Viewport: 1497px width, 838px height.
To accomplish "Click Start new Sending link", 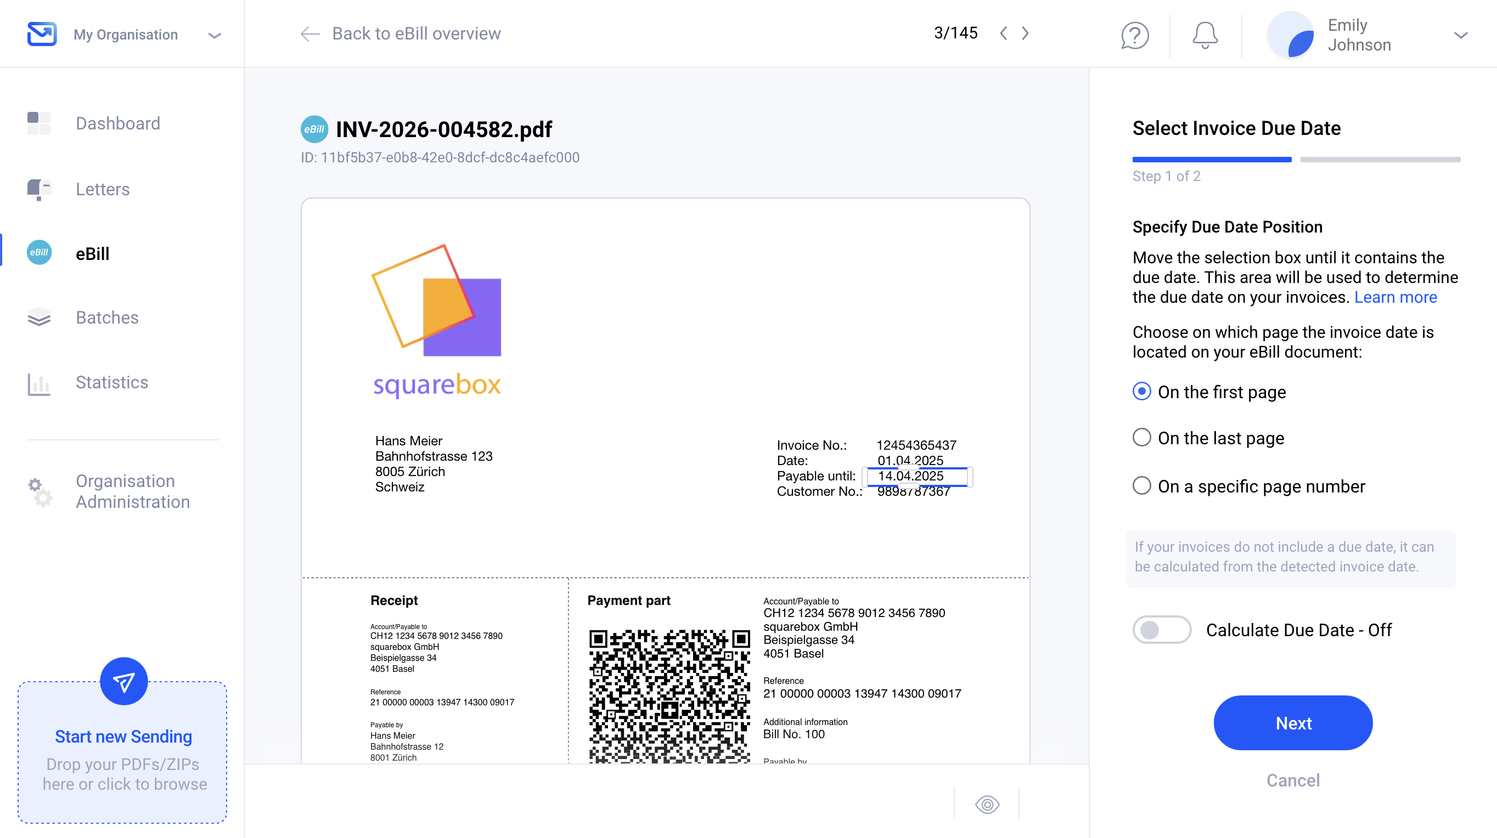I will point(123,737).
